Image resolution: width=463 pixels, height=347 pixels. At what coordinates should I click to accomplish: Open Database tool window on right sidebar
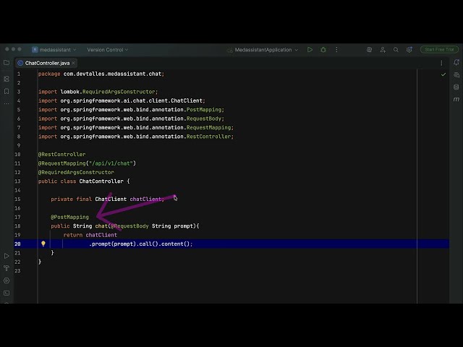tap(456, 87)
